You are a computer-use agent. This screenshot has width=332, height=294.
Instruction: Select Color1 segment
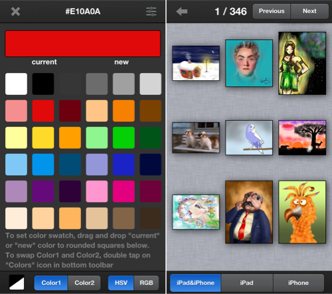point(51,283)
